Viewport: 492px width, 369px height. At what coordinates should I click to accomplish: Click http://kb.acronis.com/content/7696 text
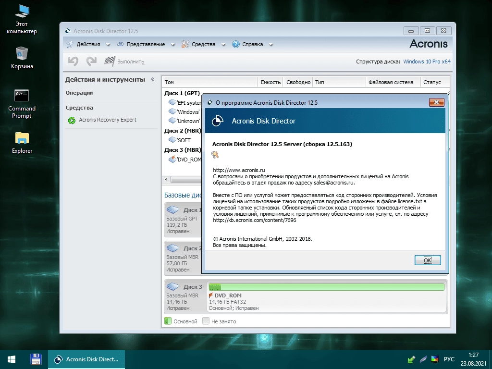[x=255, y=220]
